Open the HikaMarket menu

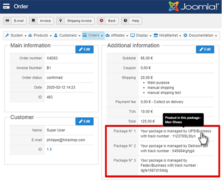pos(168,35)
